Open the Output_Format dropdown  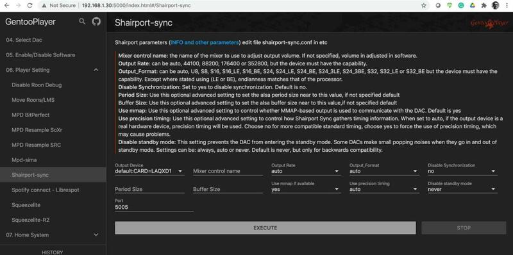tap(384, 171)
